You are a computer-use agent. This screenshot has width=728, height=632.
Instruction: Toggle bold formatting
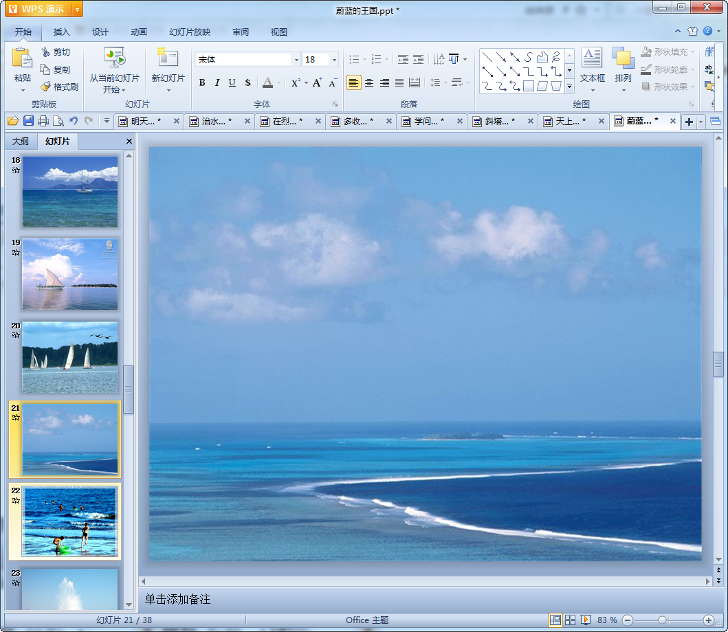(202, 83)
